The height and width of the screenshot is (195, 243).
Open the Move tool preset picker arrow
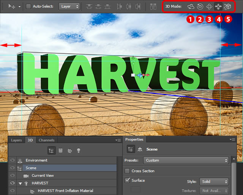[x=19, y=7]
